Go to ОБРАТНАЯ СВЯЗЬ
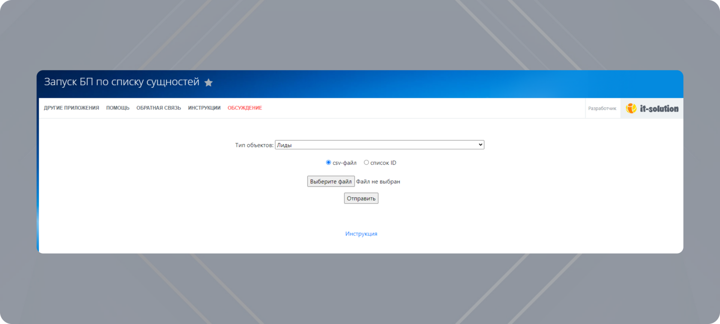Screen dimensions: 720x324 [x=159, y=108]
